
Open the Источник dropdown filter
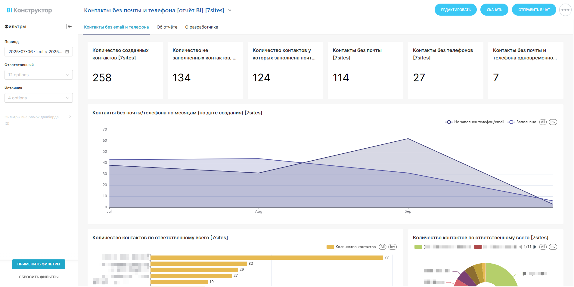coord(39,98)
